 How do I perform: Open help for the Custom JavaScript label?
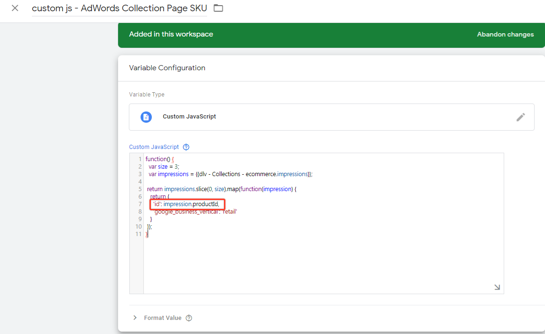(x=187, y=147)
